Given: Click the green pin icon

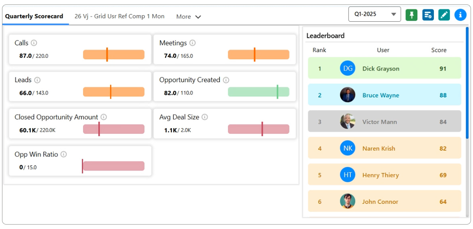Looking at the screenshot, I should coord(412,15).
